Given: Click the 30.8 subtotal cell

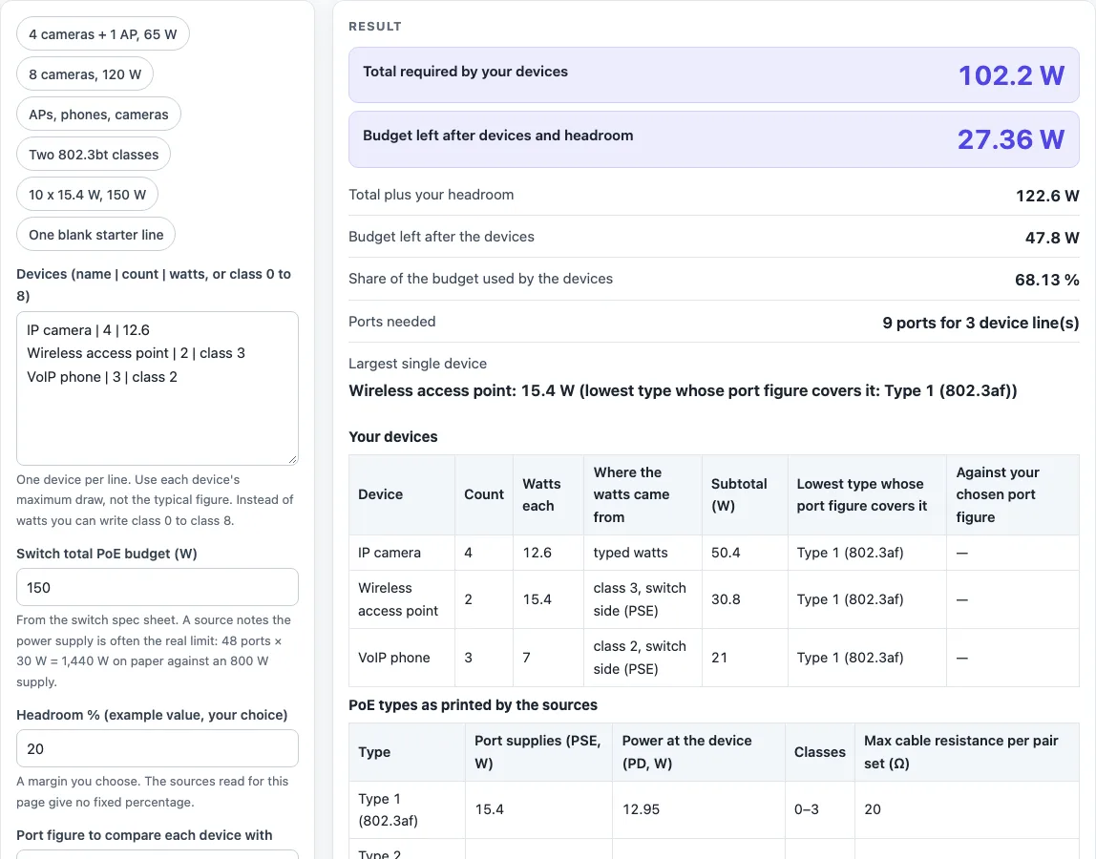Looking at the screenshot, I should pyautogui.click(x=745, y=599).
